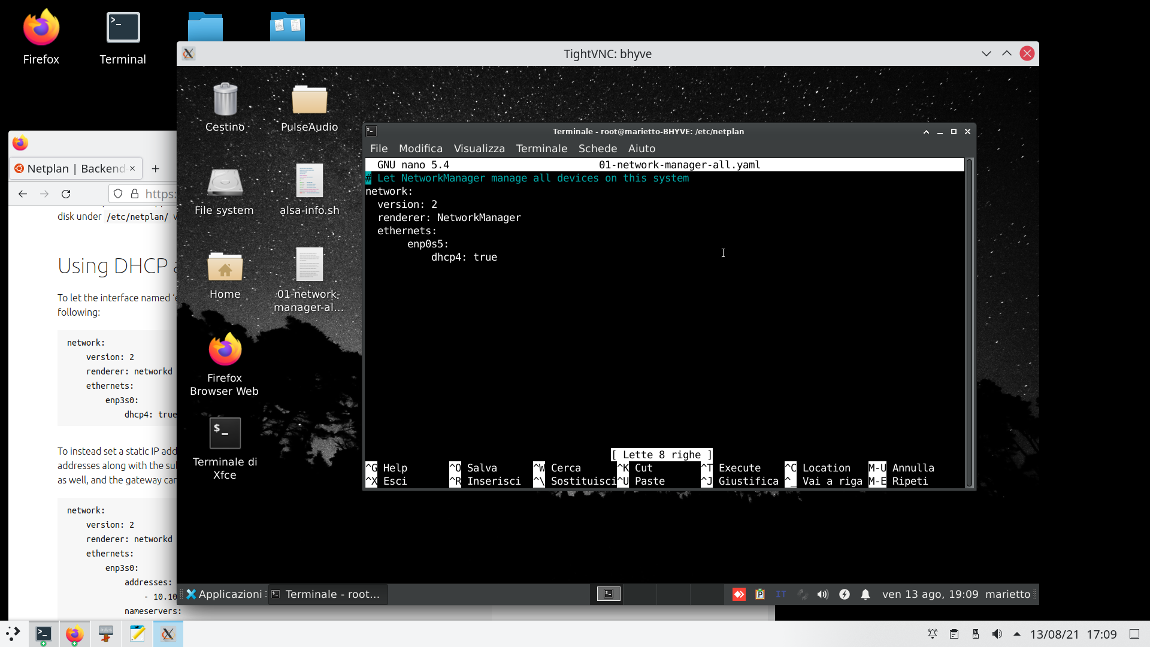Open the Applicazioni menu in the Xfce panel

[x=224, y=594]
